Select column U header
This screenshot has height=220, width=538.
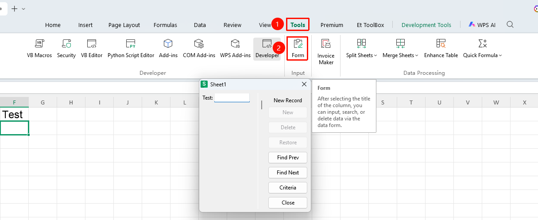439,102
